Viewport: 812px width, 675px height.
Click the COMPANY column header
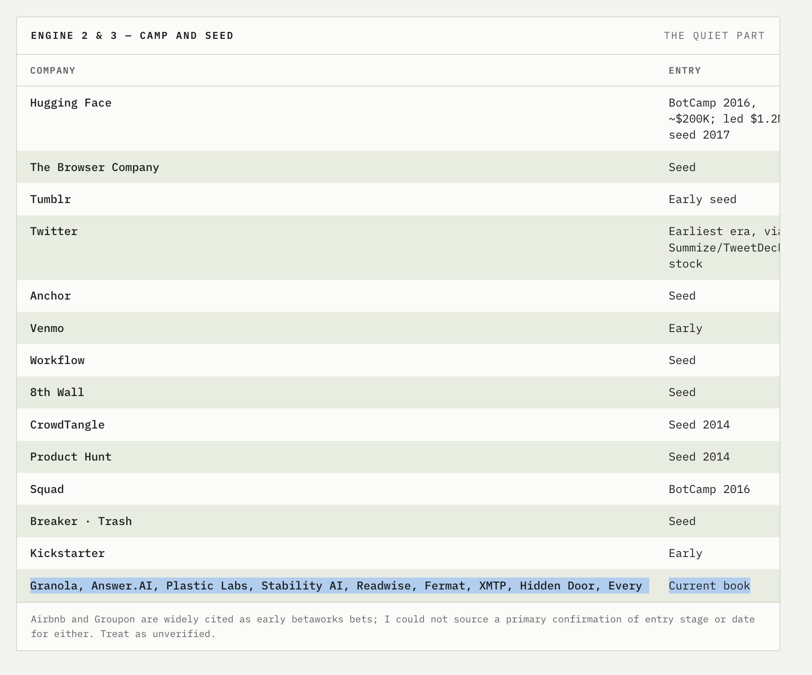(x=53, y=70)
